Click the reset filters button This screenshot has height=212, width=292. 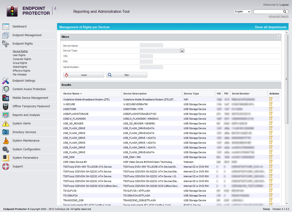[84, 75]
